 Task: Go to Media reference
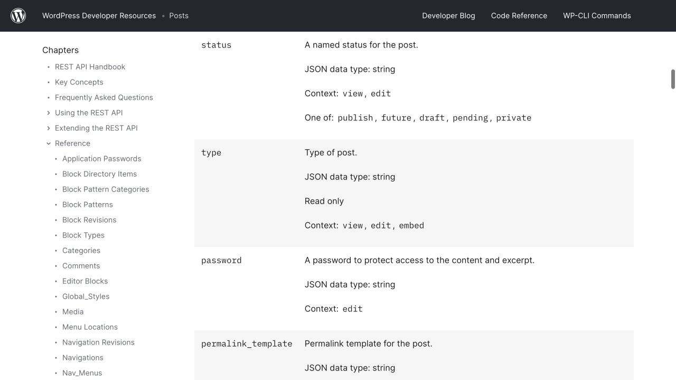tap(73, 312)
